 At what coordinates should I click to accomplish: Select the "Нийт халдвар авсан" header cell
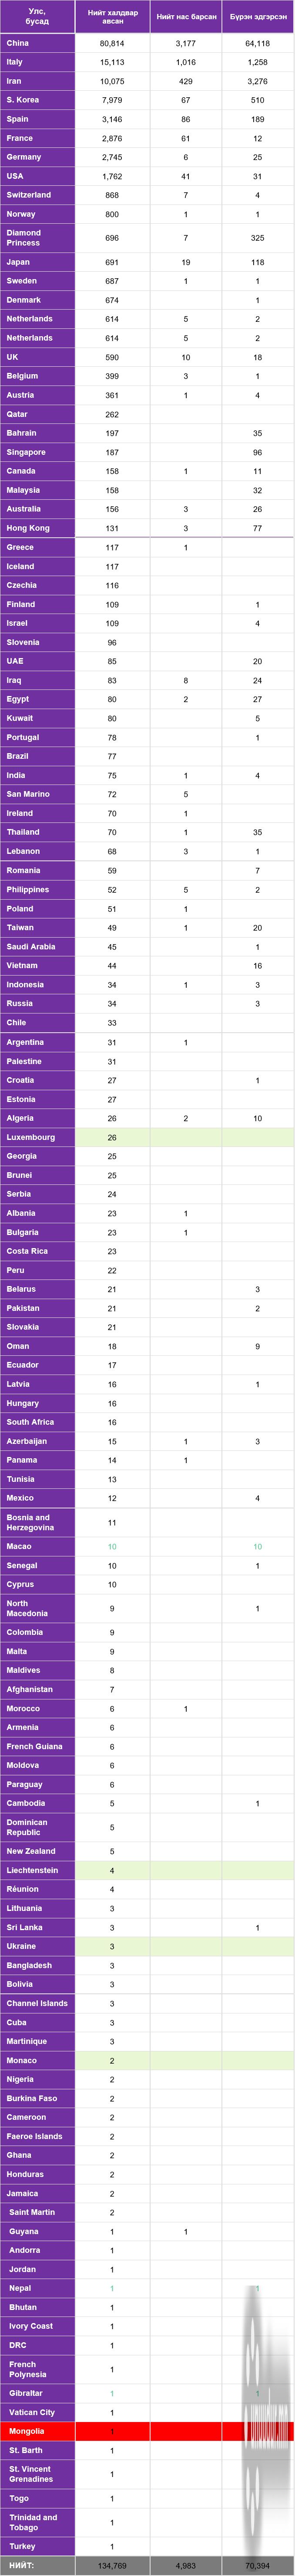click(x=112, y=17)
